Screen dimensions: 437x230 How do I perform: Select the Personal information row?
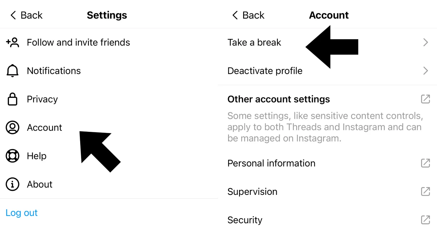tap(271, 163)
